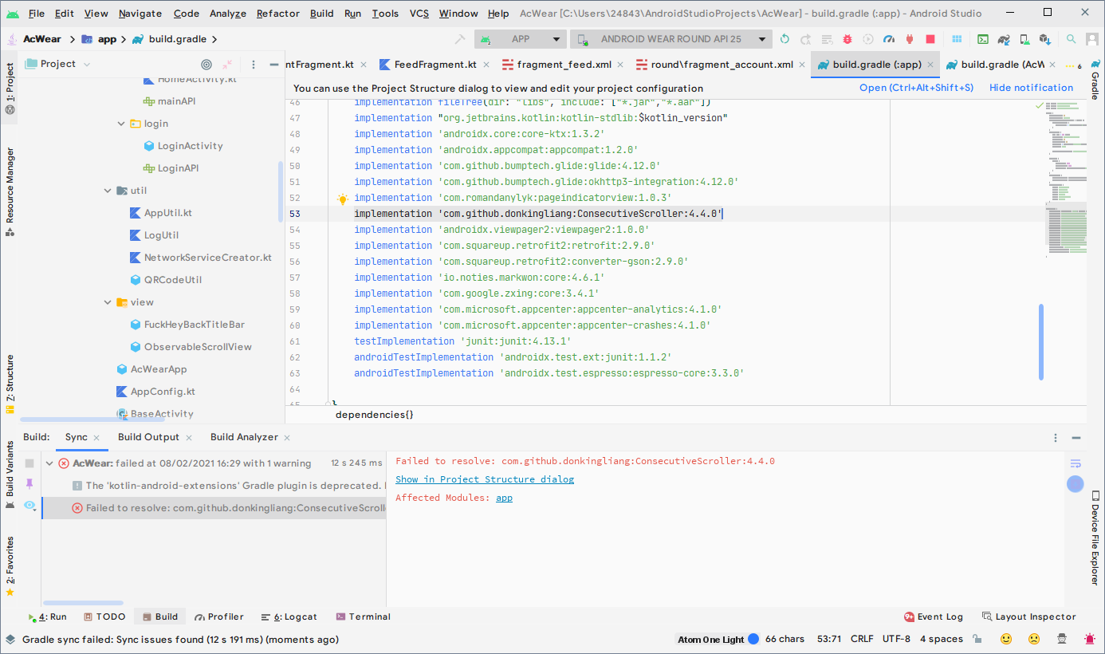
Task: Collapse the util folder in Project tree
Action: 108,190
